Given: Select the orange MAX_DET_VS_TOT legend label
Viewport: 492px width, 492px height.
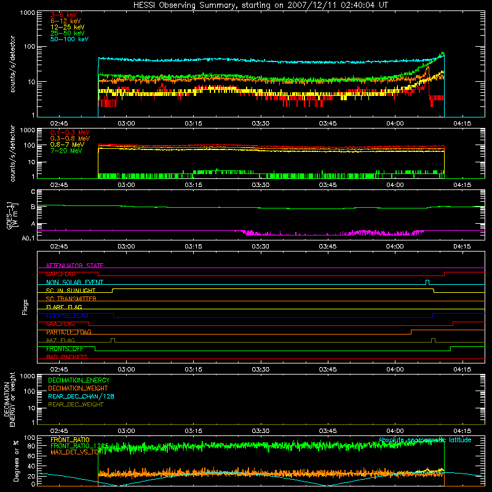Looking at the screenshot, I should tap(76, 452).
